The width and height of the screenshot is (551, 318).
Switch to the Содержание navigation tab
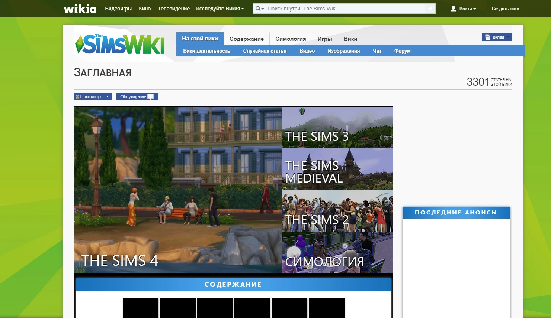(x=247, y=39)
